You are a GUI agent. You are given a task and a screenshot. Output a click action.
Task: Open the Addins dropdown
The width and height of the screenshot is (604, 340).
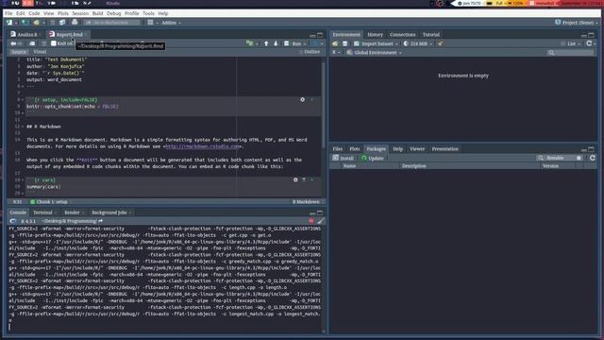coord(171,23)
